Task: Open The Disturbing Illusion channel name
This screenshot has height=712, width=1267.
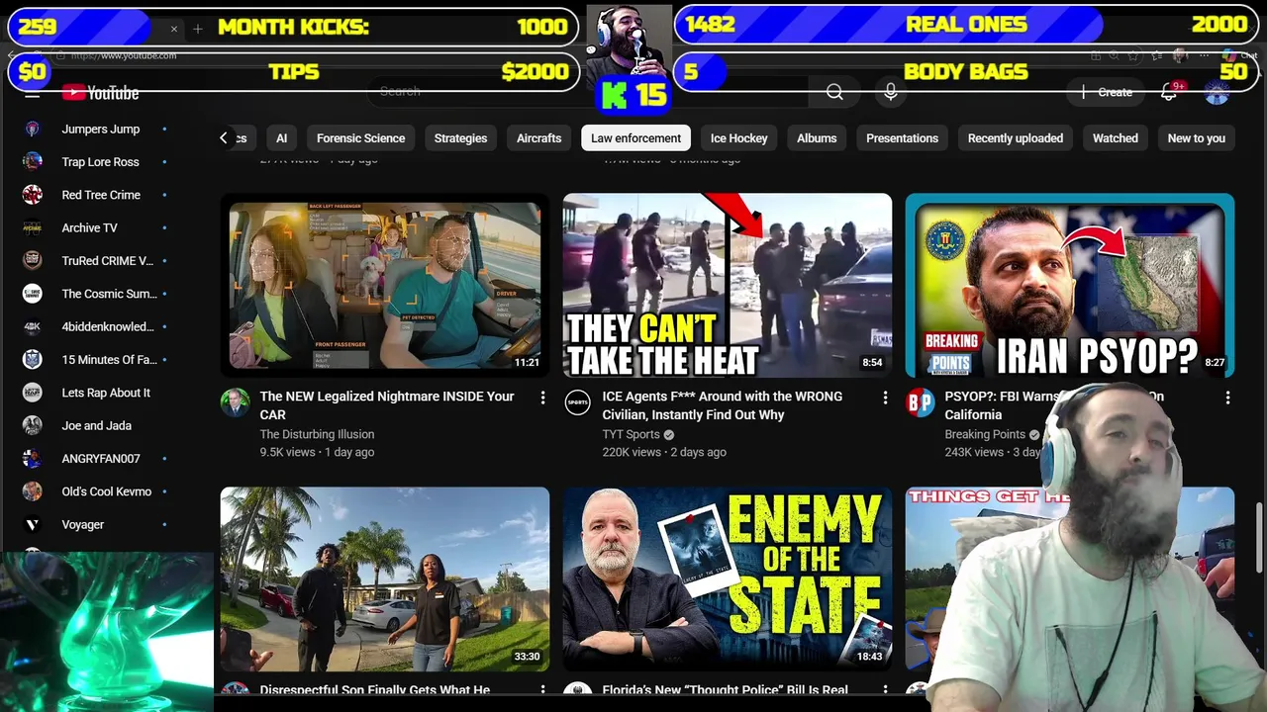Action: point(317,434)
